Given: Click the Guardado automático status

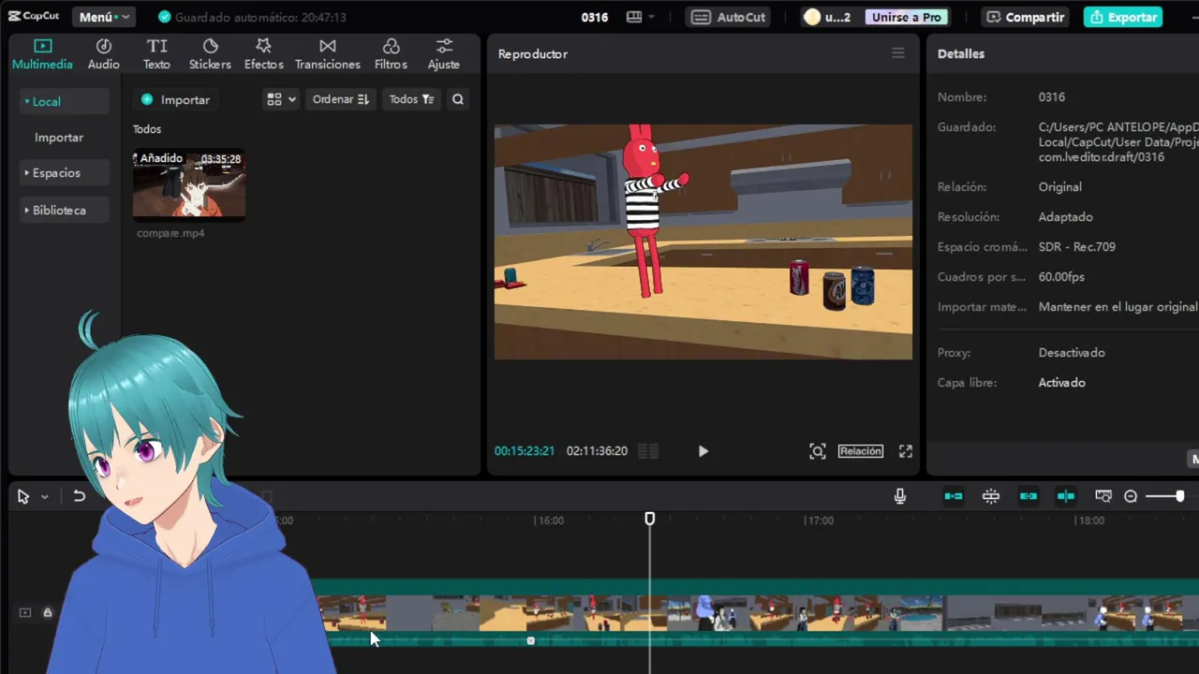Looking at the screenshot, I should pyautogui.click(x=252, y=17).
